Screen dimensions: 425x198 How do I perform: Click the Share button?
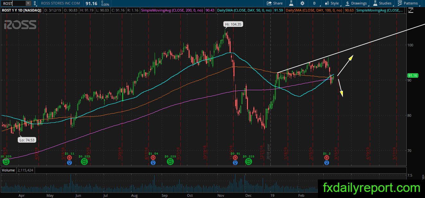(275, 3)
